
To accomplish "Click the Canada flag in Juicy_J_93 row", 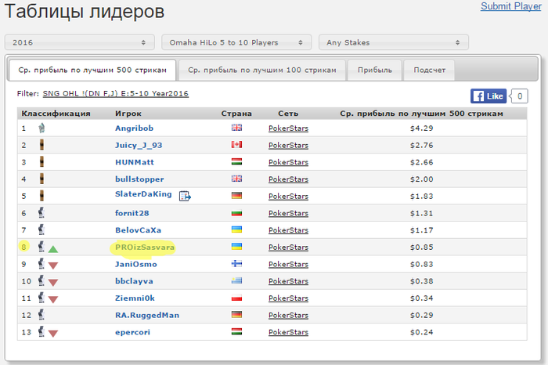I will coord(236,145).
